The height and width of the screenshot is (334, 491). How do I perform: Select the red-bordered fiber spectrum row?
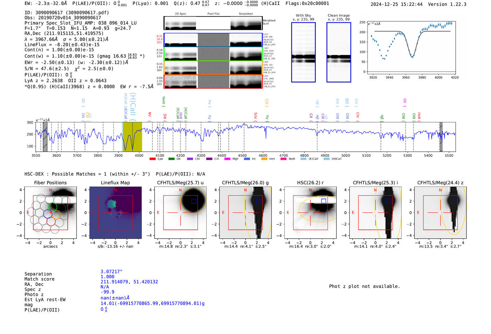coord(213,81)
